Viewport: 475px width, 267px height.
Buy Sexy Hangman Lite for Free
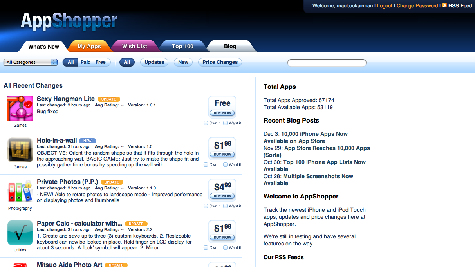(222, 113)
